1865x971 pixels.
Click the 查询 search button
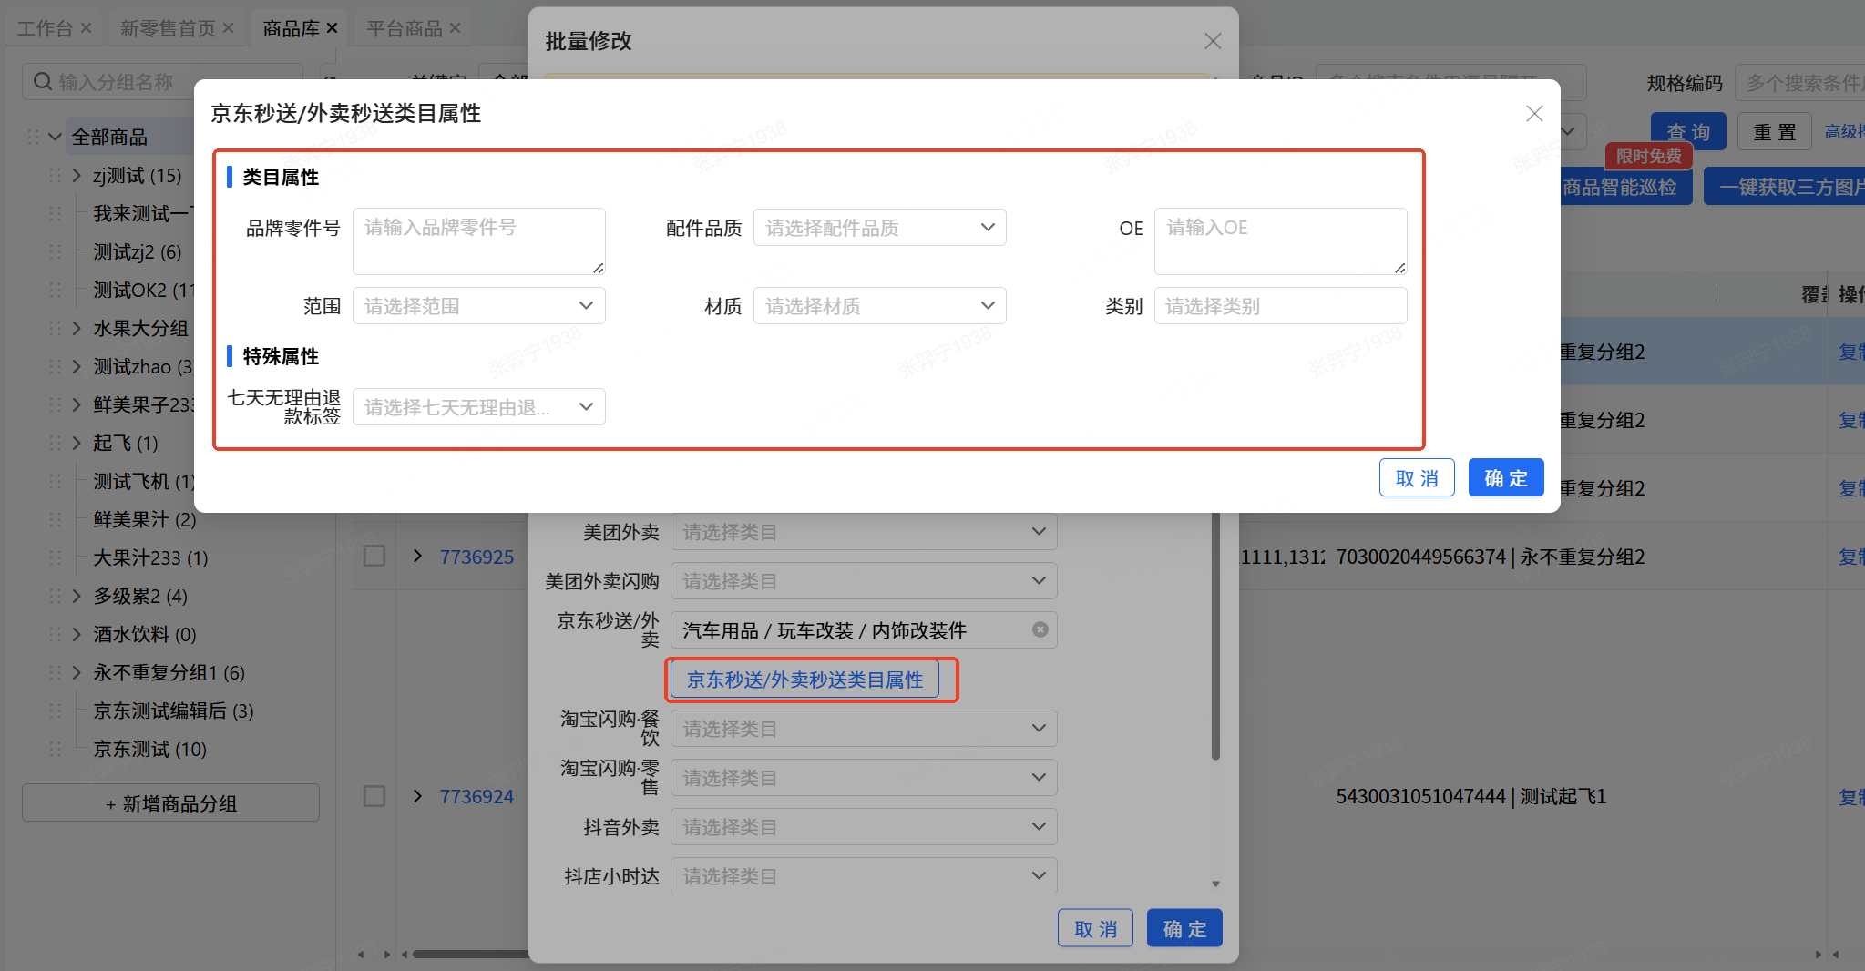(1688, 132)
